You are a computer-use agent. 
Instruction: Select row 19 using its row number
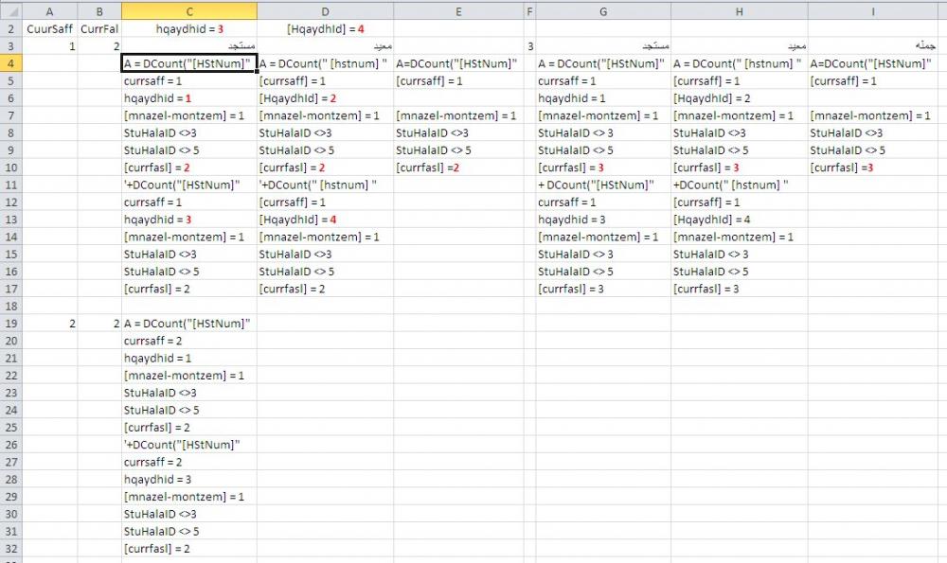[10, 324]
